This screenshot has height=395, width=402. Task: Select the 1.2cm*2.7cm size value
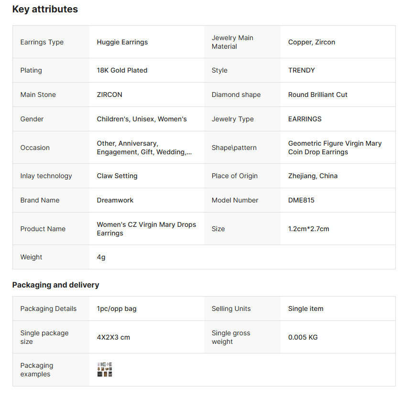click(309, 229)
